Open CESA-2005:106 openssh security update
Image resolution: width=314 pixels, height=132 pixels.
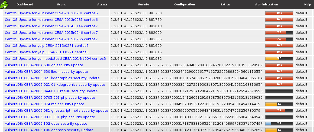[49, 130]
